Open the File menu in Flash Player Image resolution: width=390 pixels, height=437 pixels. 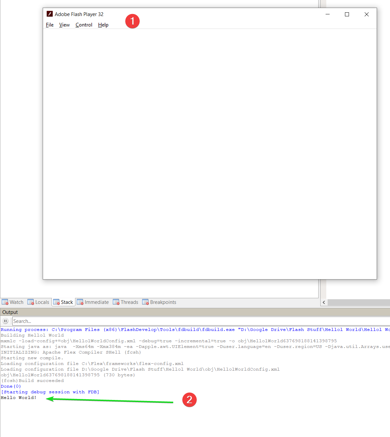click(x=50, y=25)
